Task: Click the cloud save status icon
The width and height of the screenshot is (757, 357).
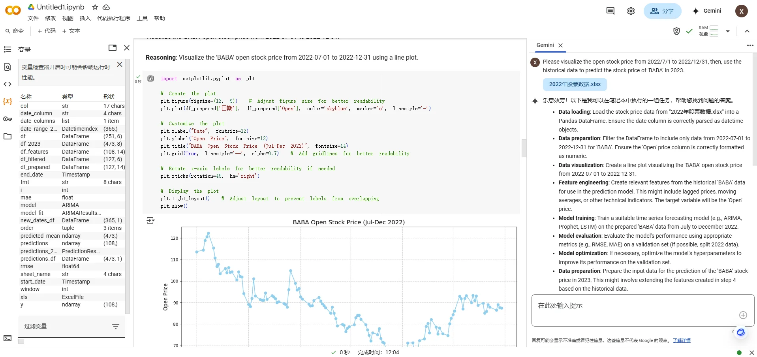Action: pyautogui.click(x=106, y=7)
